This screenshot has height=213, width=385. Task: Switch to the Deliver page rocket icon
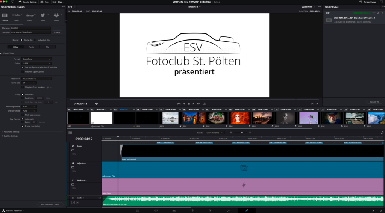[x=247, y=210]
